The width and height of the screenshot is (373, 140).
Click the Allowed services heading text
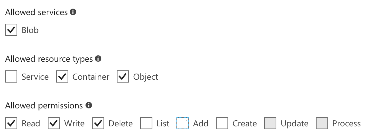coord(36,12)
